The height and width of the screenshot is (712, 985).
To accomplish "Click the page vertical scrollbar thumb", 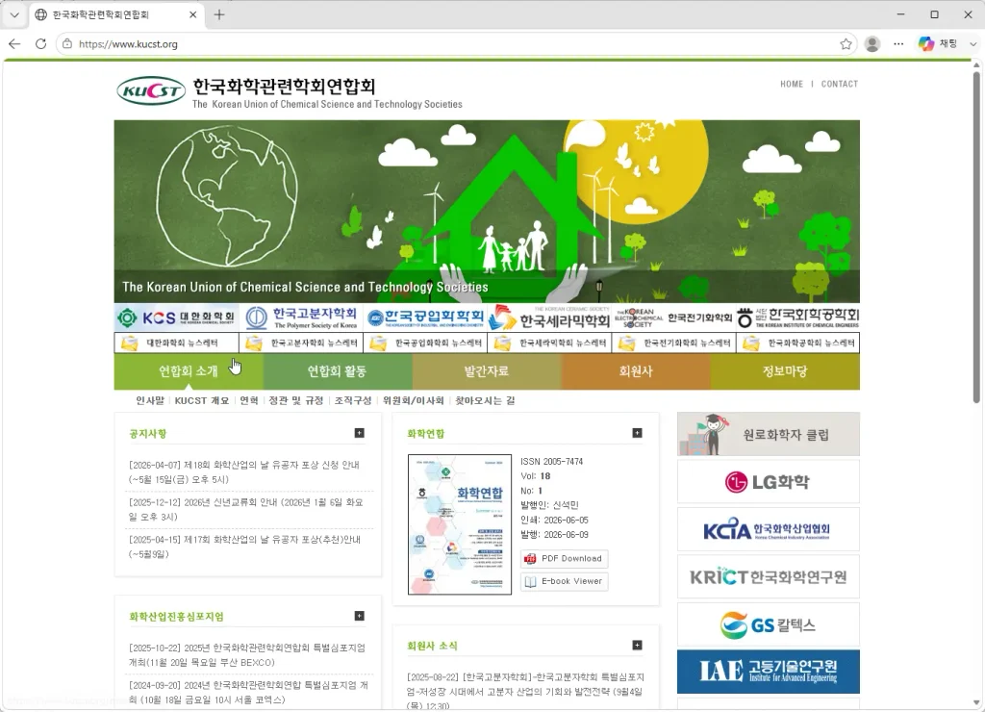I will [x=976, y=236].
